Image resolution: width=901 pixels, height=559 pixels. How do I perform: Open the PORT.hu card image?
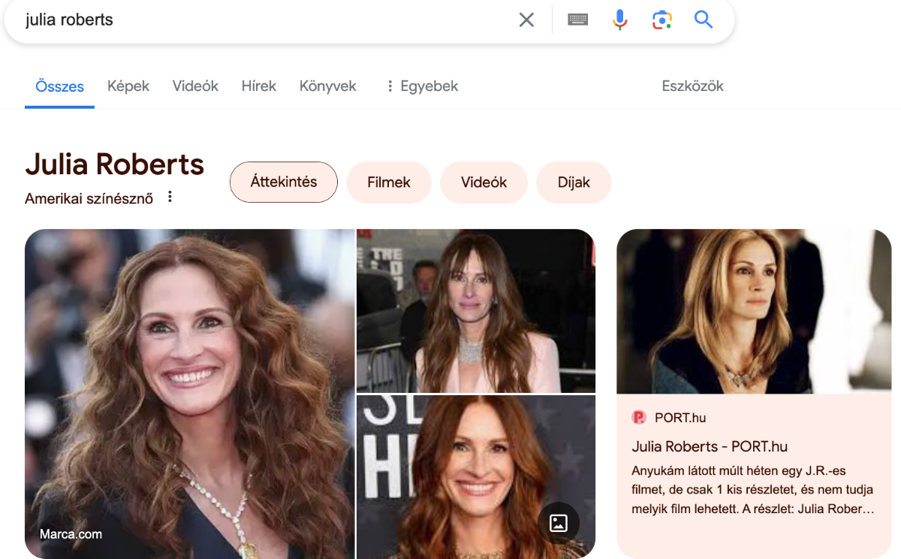tap(754, 311)
